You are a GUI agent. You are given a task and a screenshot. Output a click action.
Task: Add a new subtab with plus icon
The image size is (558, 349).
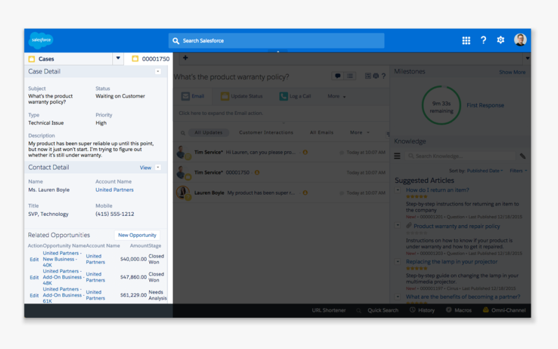click(186, 58)
